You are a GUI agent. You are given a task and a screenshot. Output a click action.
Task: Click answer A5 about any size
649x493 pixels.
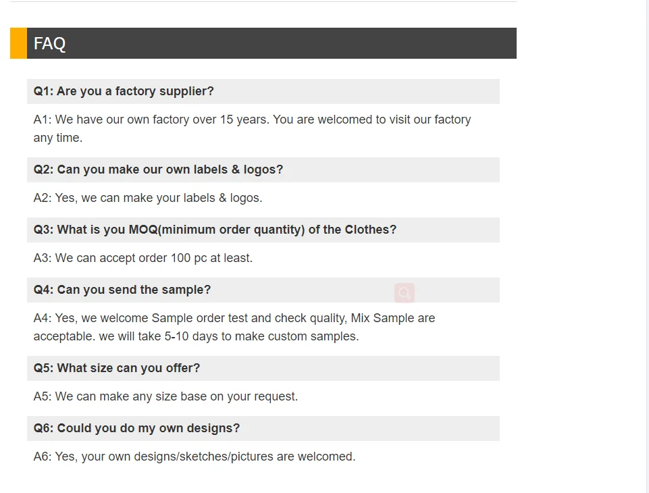click(165, 396)
